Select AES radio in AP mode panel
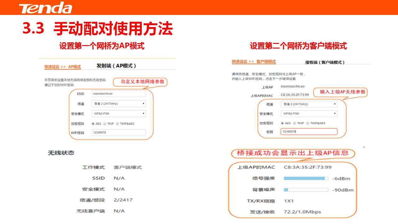 tap(93, 124)
